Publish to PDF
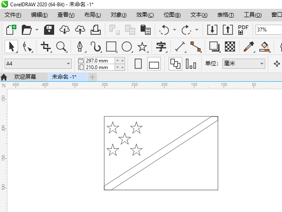This screenshot has height=212, width=282. pyautogui.click(x=243, y=30)
